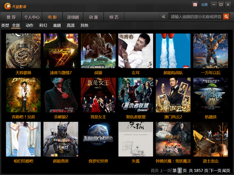Click the 道士出山 title link

click(x=211, y=161)
